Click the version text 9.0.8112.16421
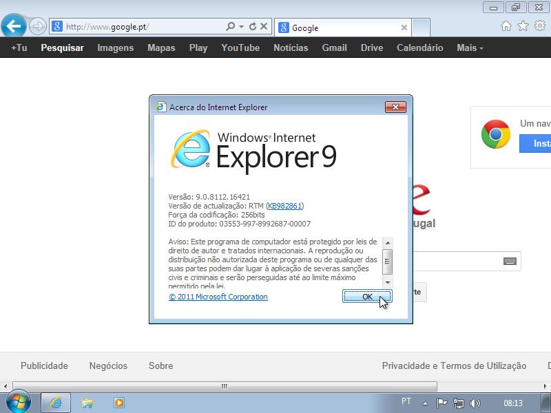Screen dimensions: 551x413 (x=222, y=197)
